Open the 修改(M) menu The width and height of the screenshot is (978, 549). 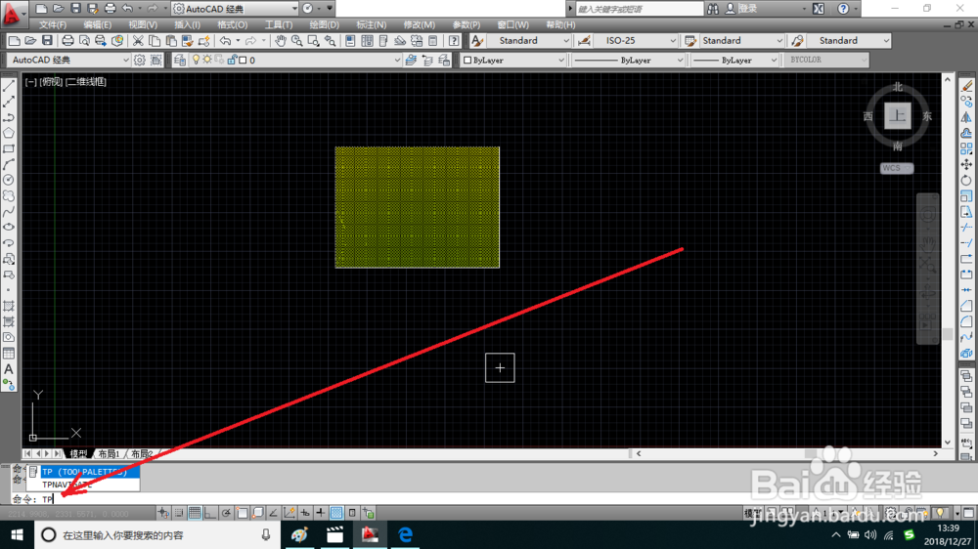pyautogui.click(x=420, y=25)
